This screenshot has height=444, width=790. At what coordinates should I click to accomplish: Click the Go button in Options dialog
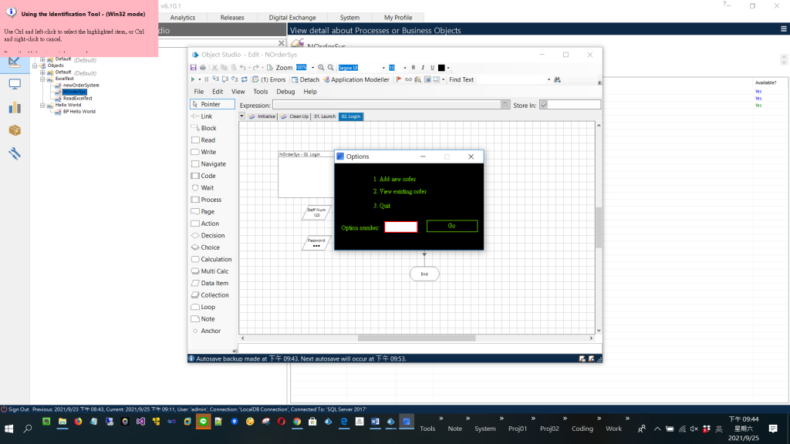pos(451,226)
